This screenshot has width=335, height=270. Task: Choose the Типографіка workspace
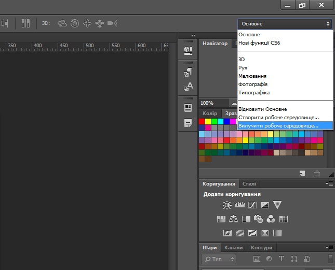point(285,93)
